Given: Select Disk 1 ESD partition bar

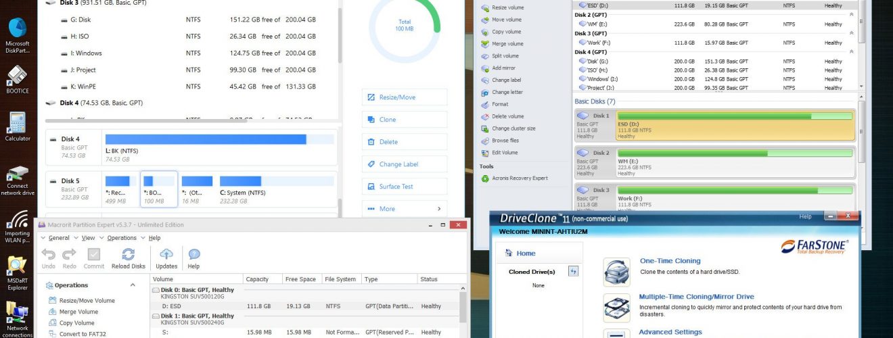Looking at the screenshot, I should click(x=715, y=125).
